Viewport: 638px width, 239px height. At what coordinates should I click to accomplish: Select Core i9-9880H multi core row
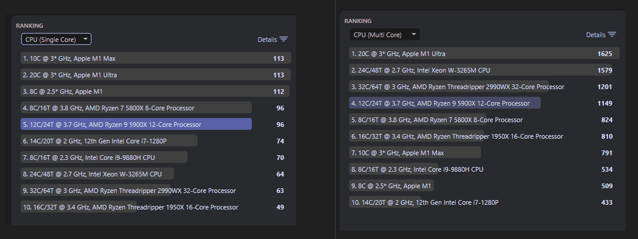(484, 169)
